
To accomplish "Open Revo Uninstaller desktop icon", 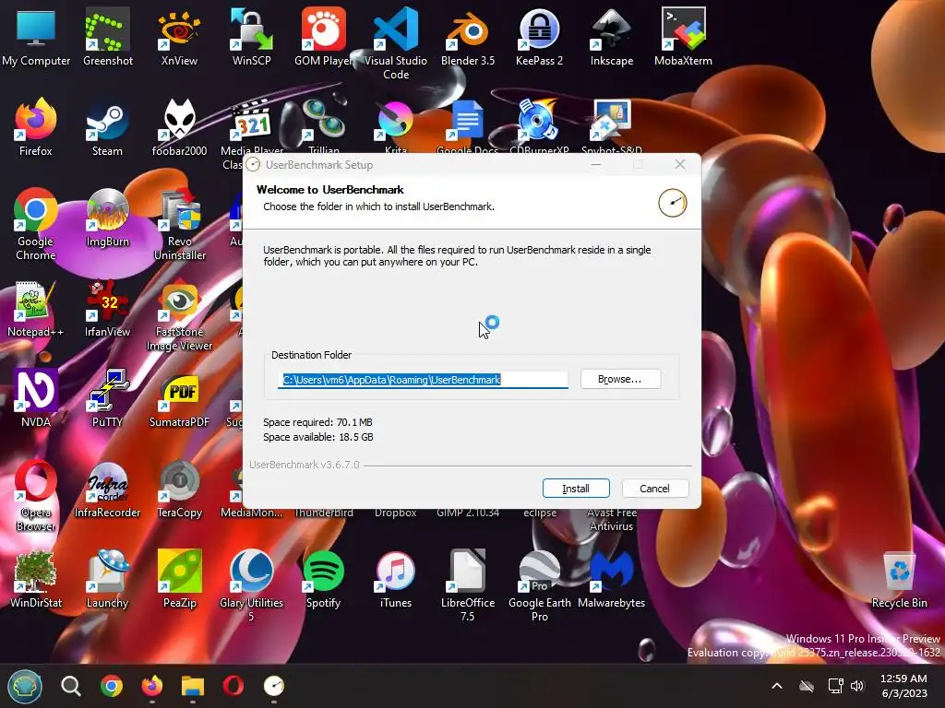I will (x=180, y=224).
